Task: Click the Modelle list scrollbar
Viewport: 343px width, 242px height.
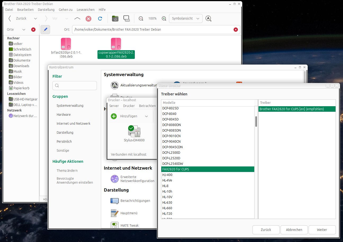Action: point(256,122)
